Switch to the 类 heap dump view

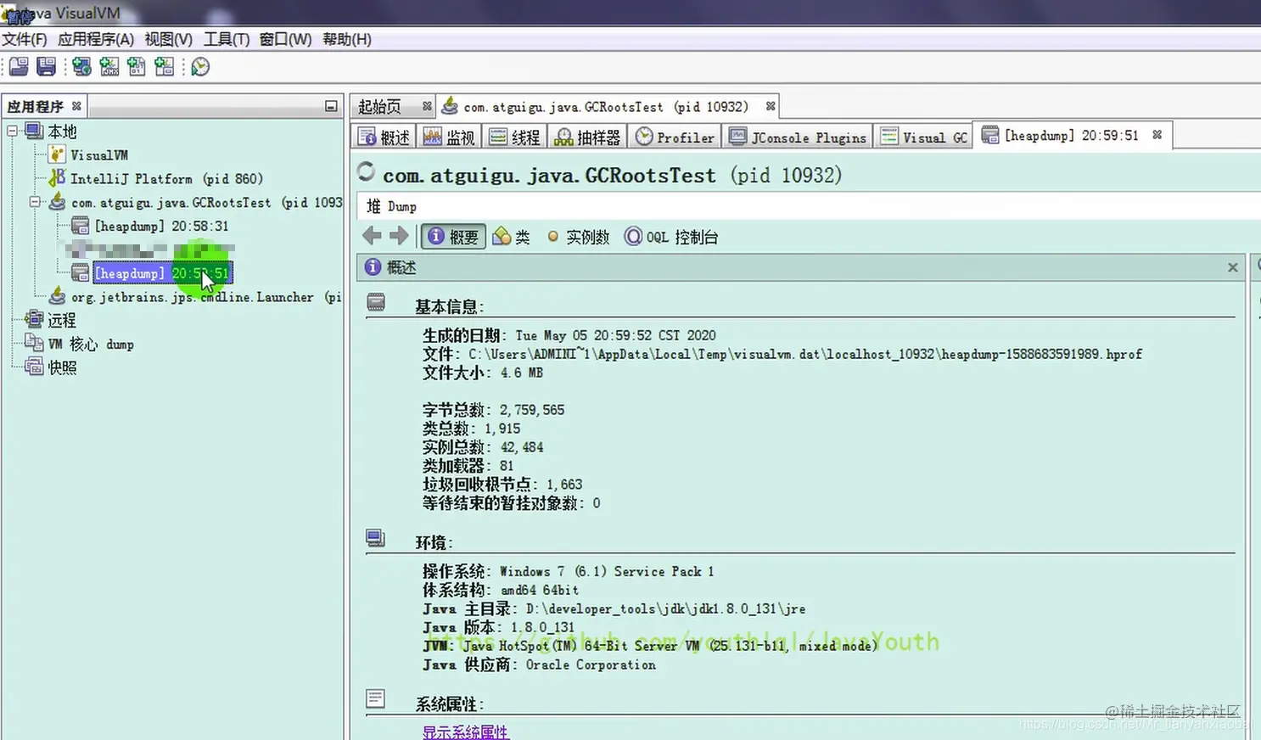512,237
